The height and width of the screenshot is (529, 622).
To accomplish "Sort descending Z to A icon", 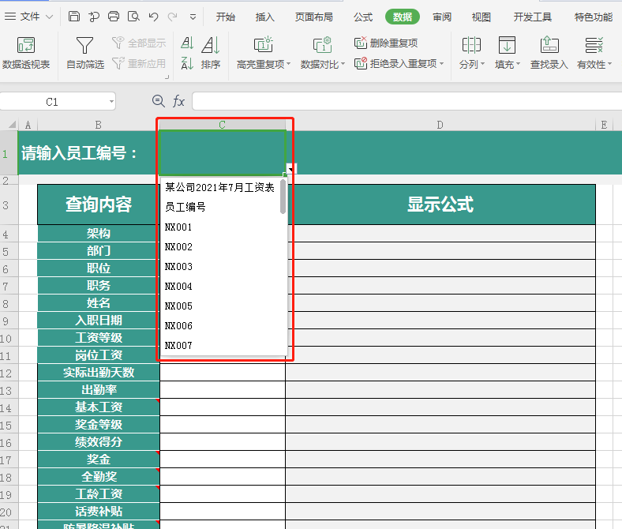I will (187, 63).
